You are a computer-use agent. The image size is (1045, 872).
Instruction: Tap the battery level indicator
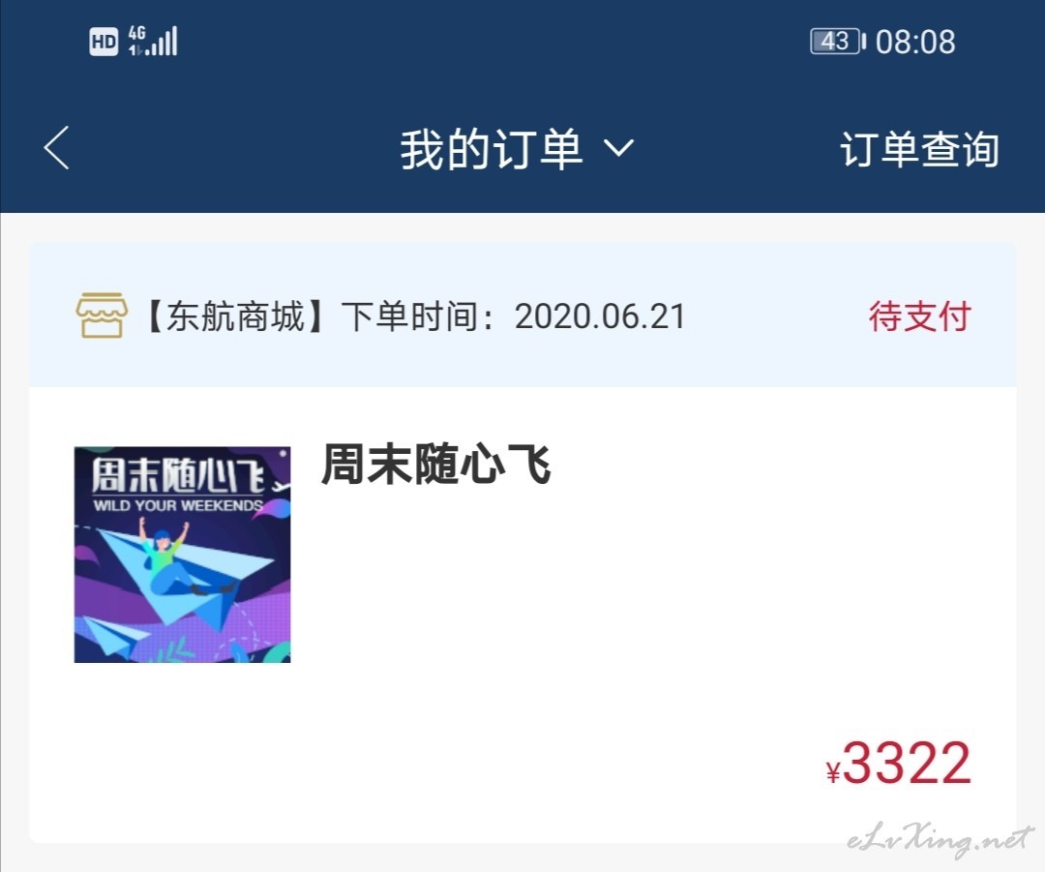point(837,42)
